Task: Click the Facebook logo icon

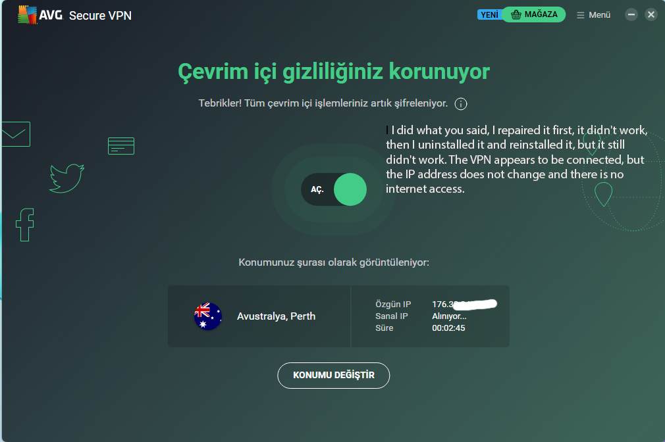Action: [25, 225]
